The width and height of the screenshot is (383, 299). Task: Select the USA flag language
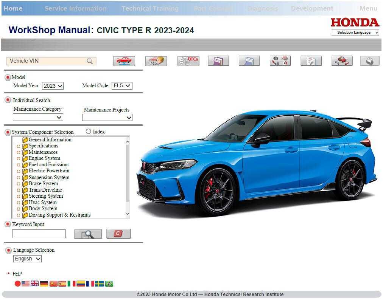(x=25, y=284)
